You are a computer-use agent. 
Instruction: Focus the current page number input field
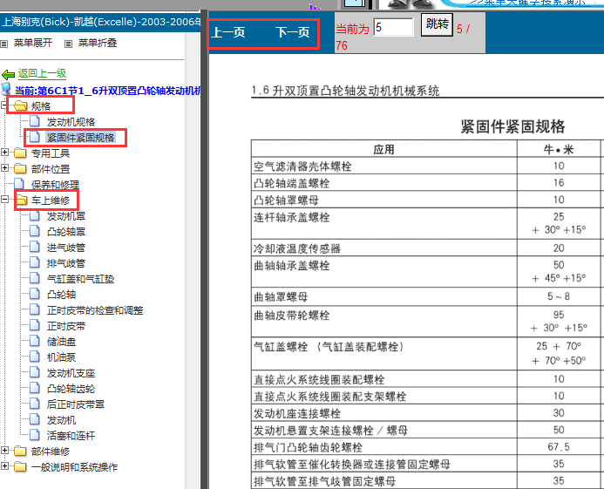click(394, 27)
